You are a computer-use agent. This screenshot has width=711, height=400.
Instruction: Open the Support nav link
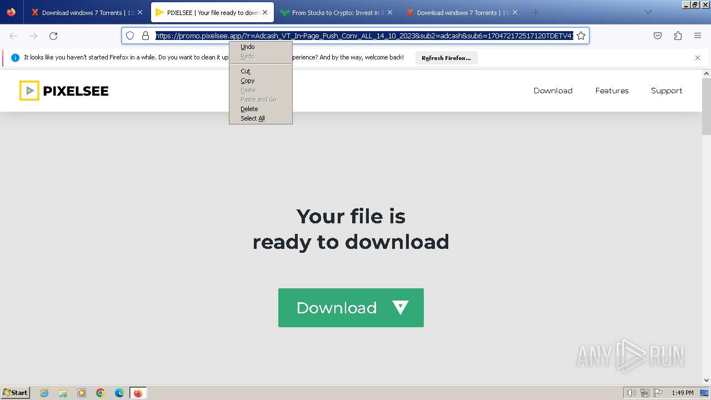(x=667, y=91)
